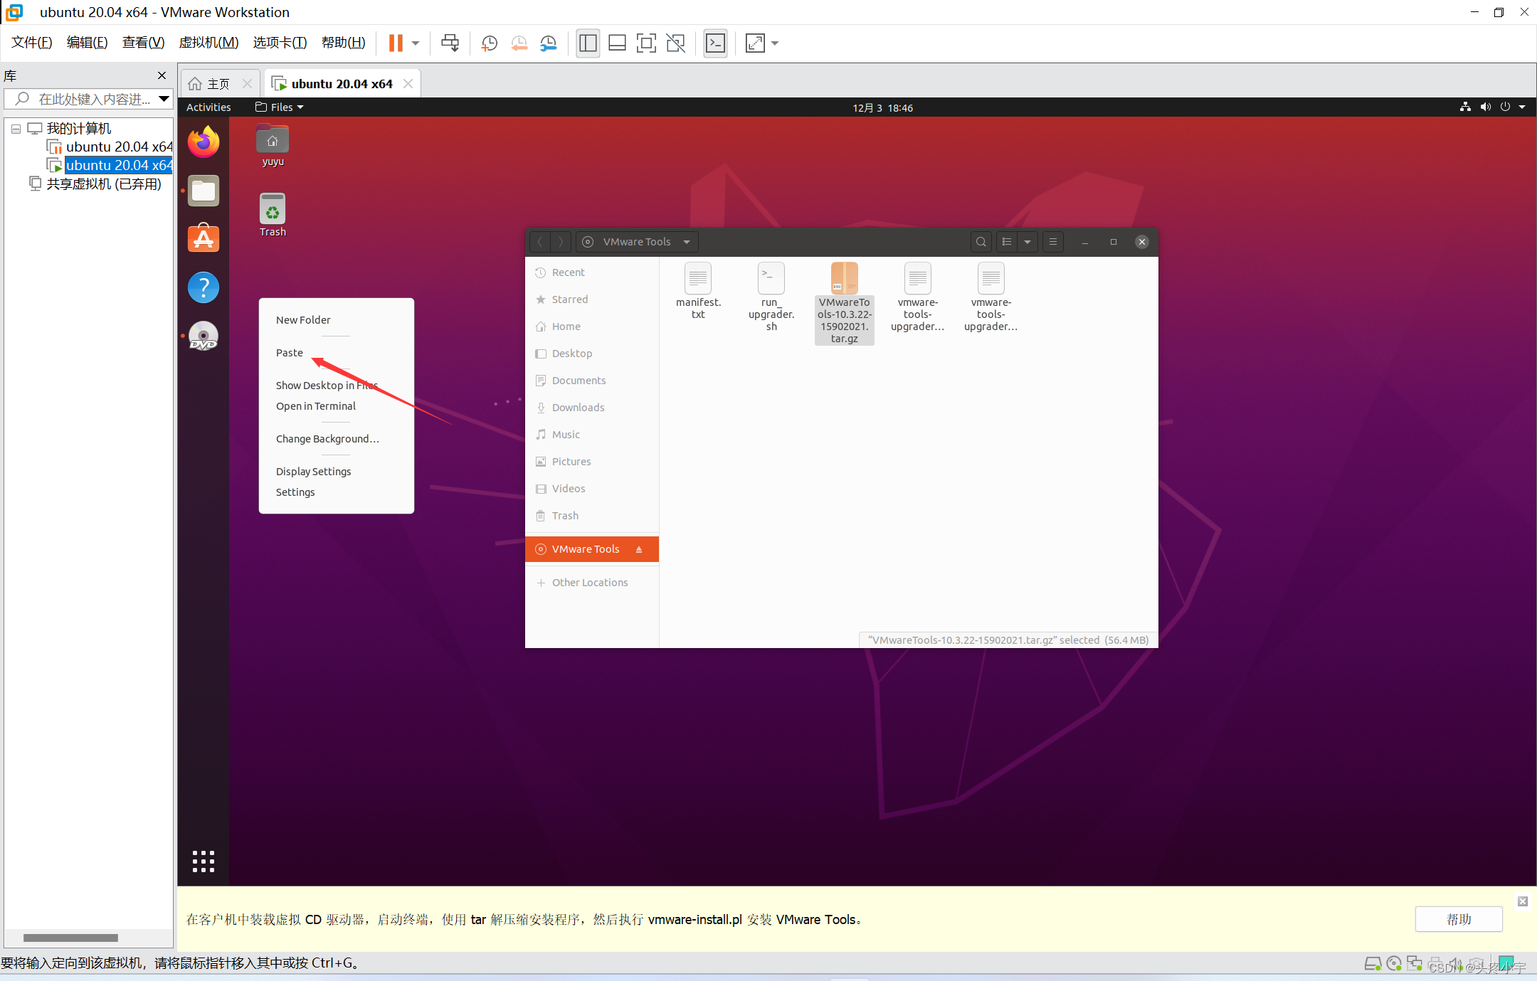Image resolution: width=1537 pixels, height=981 pixels.
Task: Select the Trash icon on desktop
Action: 273,215
